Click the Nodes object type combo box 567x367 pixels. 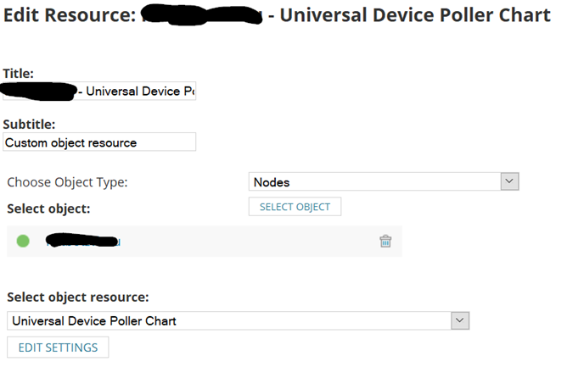coord(373,181)
